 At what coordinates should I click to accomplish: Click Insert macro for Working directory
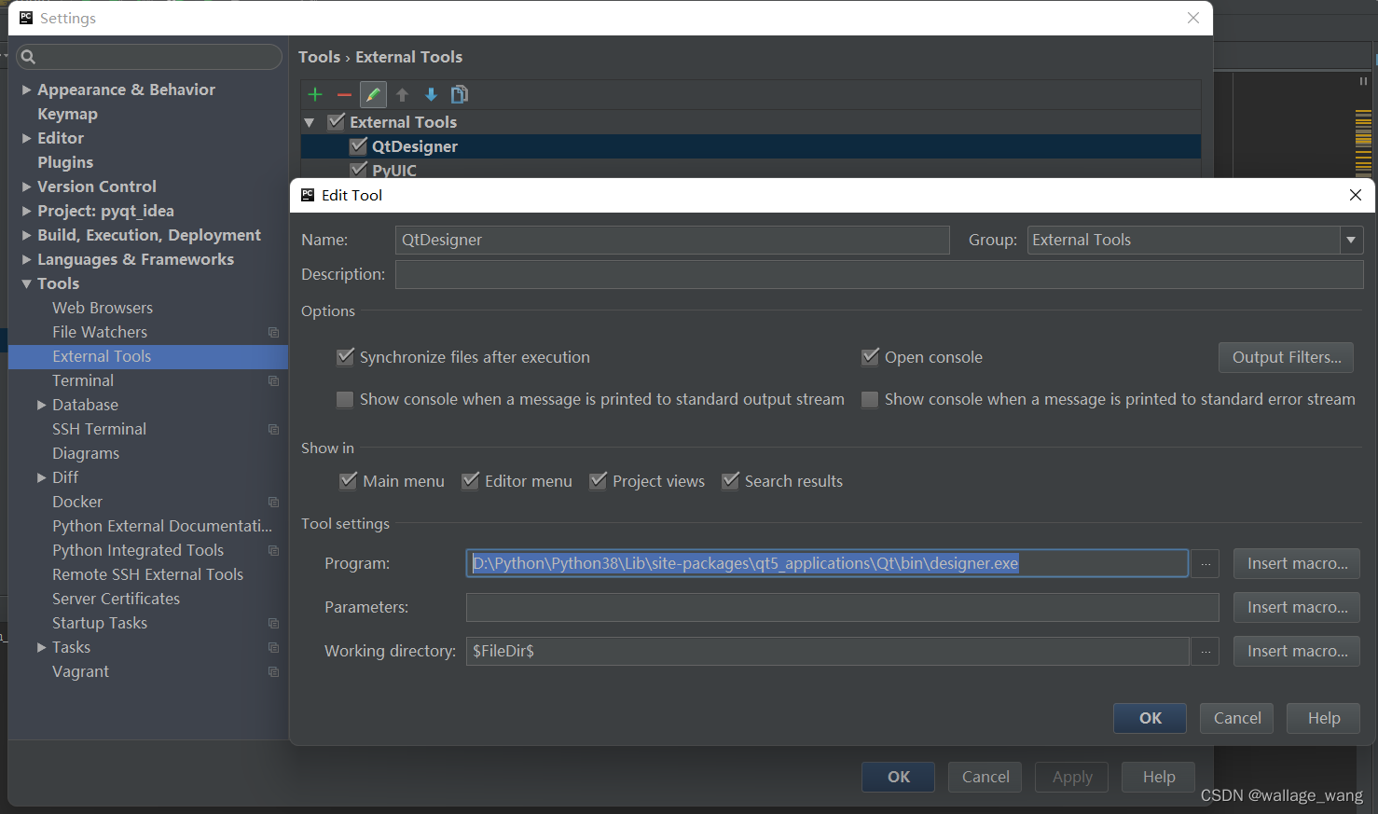click(x=1297, y=651)
